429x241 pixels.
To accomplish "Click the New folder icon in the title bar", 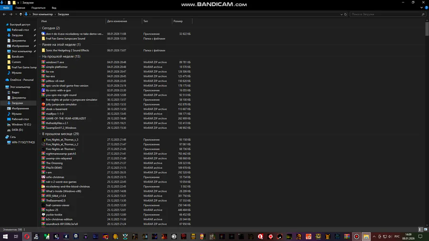I will click(14, 2).
